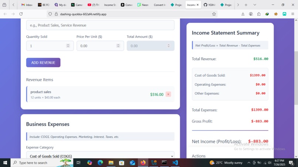Open the weather widget showing 25°C
The image size is (298, 167).
[x=226, y=163]
